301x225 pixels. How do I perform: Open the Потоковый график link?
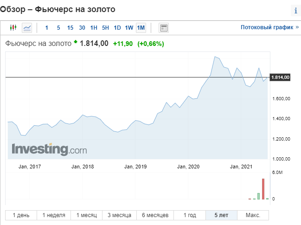(270, 27)
